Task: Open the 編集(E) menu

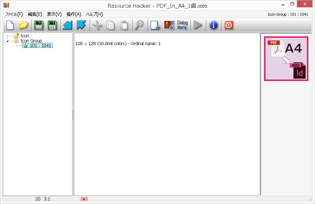Action: [x=35, y=14]
